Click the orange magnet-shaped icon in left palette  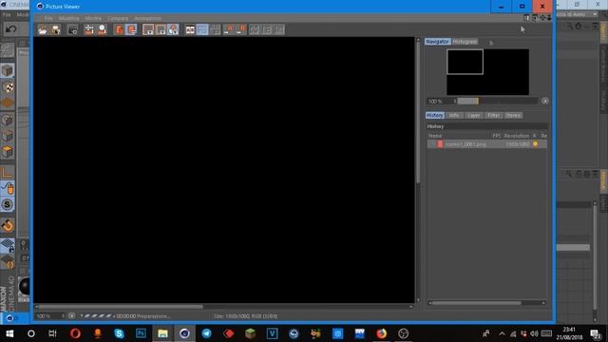click(8, 225)
